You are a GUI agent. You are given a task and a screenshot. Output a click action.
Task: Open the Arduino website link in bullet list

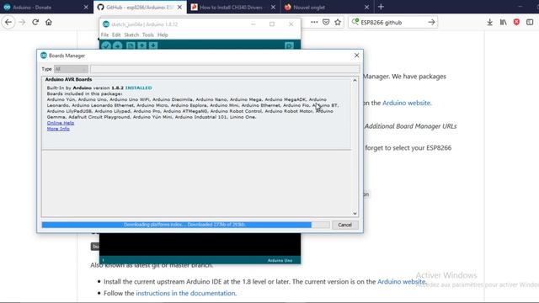pos(401,281)
